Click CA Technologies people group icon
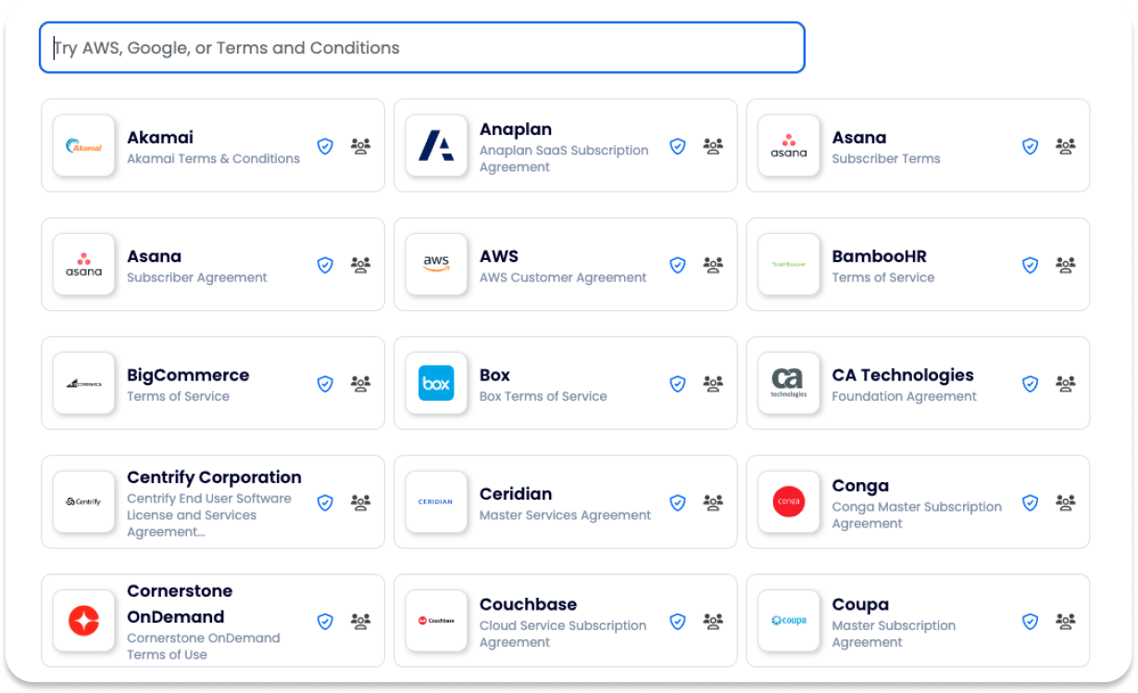The height and width of the screenshot is (693, 1138). pos(1066,384)
